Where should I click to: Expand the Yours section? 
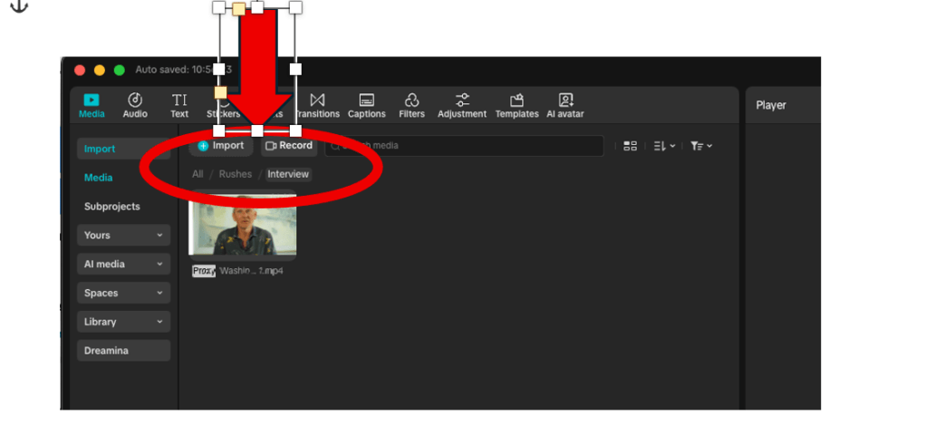[123, 236]
